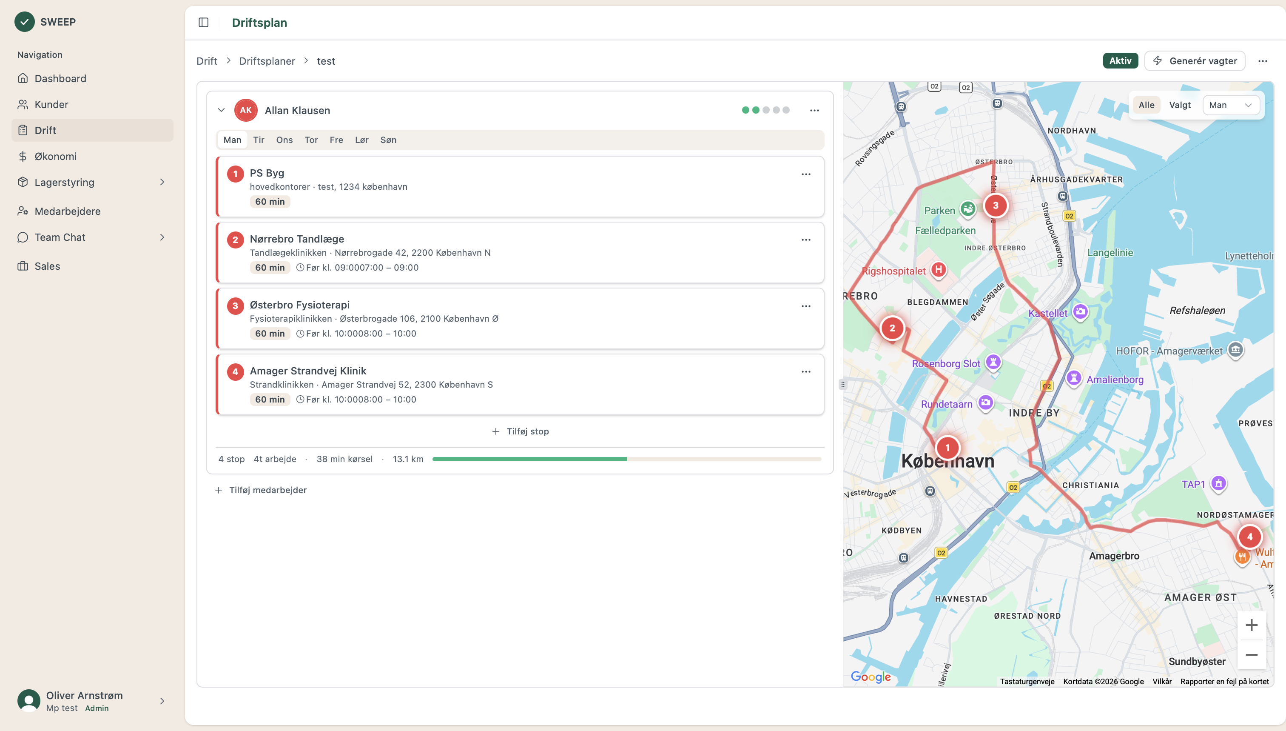Click map marker 3 at Østerbro

996,206
